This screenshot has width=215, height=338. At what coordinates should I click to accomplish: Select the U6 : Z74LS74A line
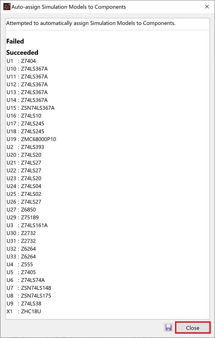coord(26,280)
